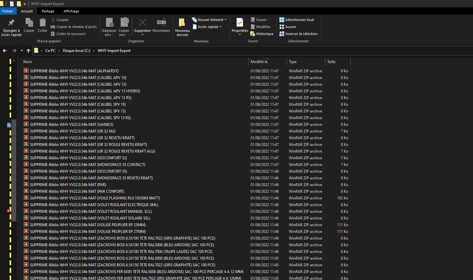Viewport: 473px width, 280px height.
Task: Sort by the Taille column header
Action: click(338, 62)
